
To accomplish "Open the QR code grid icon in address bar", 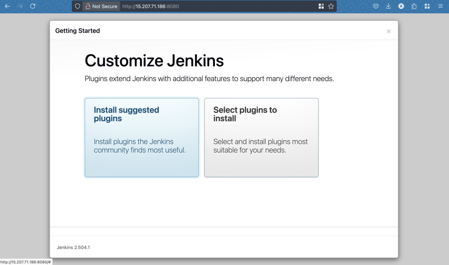I will [x=321, y=6].
